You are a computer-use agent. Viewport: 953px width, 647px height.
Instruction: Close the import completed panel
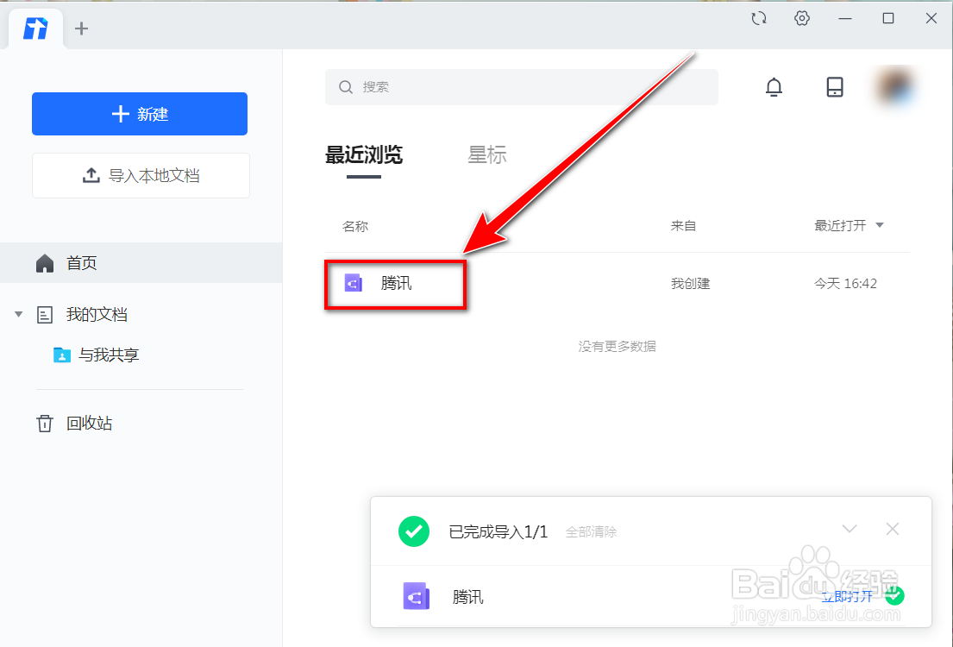pyautogui.click(x=893, y=529)
